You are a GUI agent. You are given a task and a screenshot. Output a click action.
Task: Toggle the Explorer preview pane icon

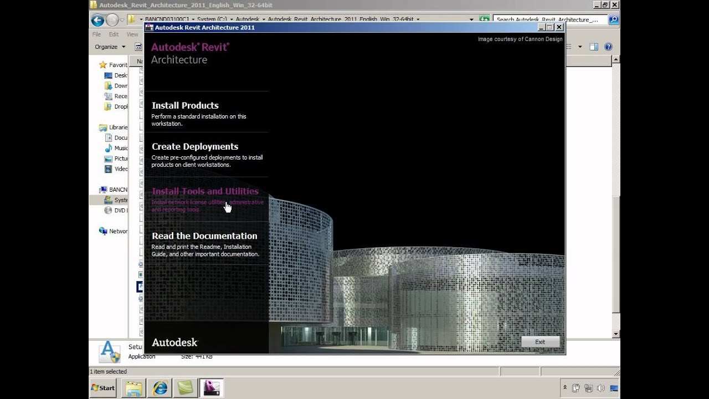(594, 47)
